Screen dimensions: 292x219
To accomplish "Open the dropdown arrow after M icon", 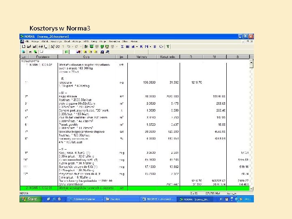I will tap(150, 47).
